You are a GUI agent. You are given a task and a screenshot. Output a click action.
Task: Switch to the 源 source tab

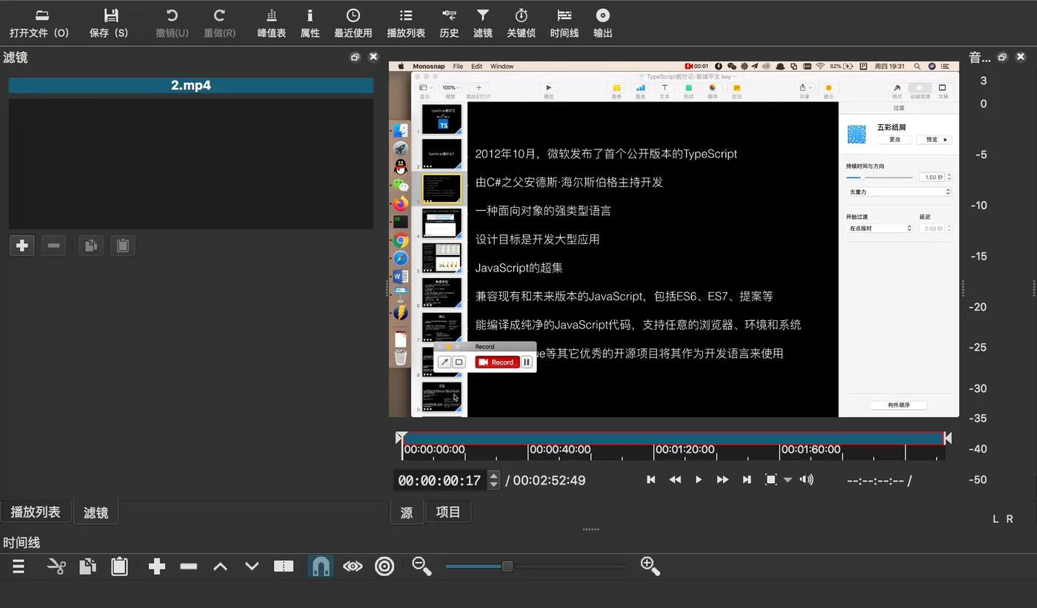(x=407, y=512)
